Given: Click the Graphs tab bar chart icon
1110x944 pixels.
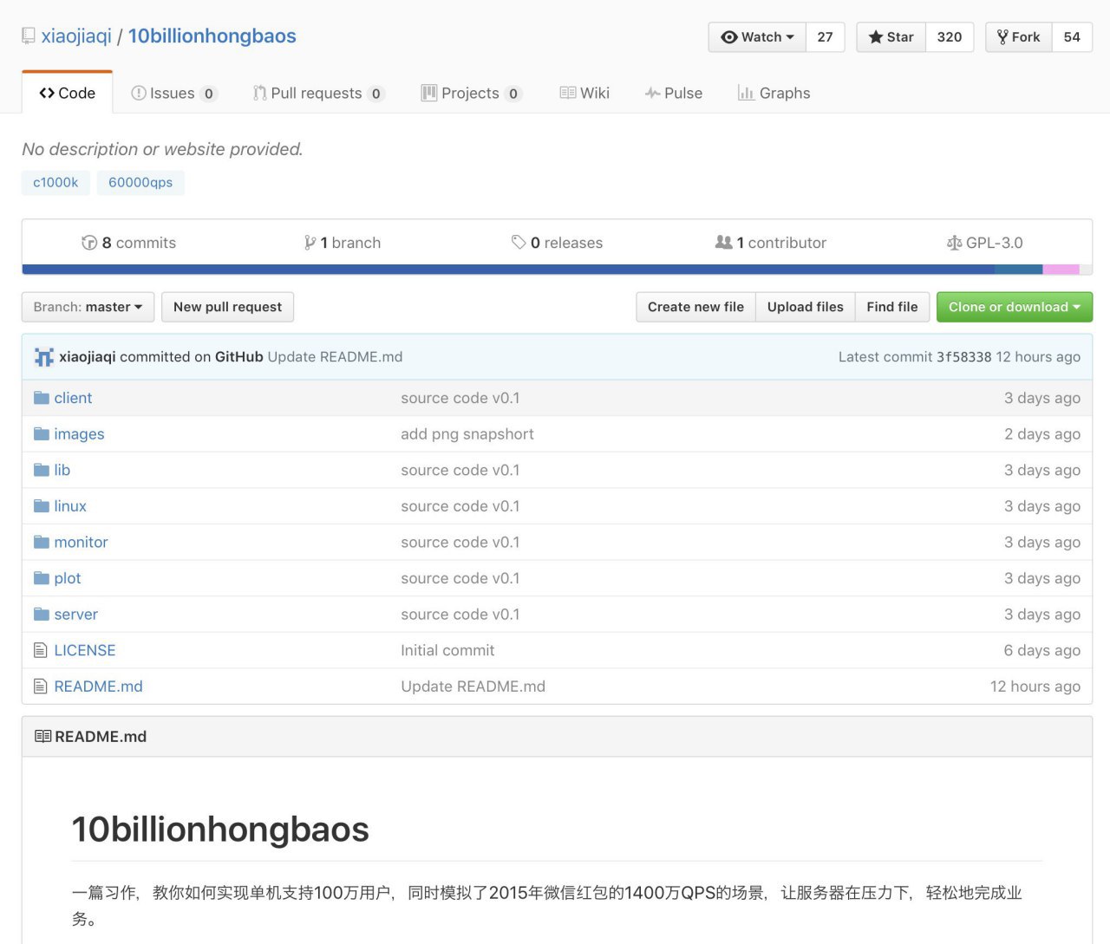Looking at the screenshot, I should 746,93.
